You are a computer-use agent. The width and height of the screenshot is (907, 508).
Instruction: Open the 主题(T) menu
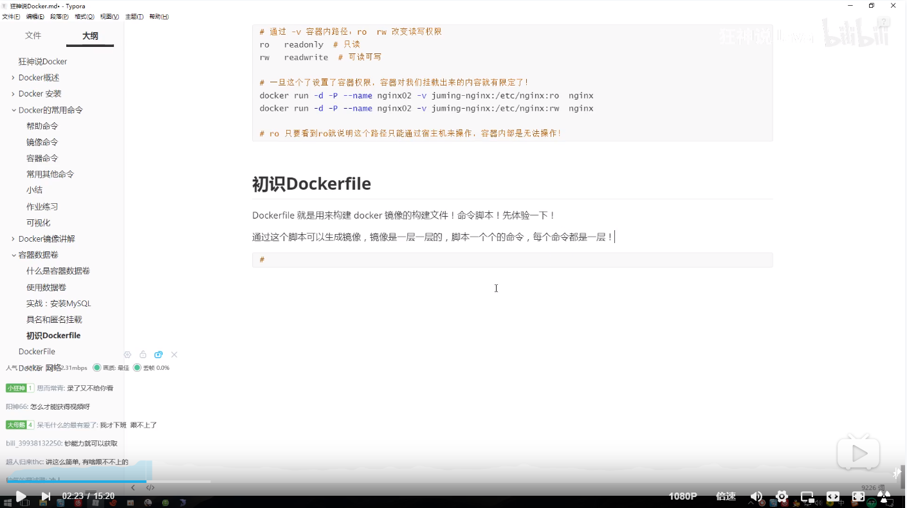coord(134,17)
